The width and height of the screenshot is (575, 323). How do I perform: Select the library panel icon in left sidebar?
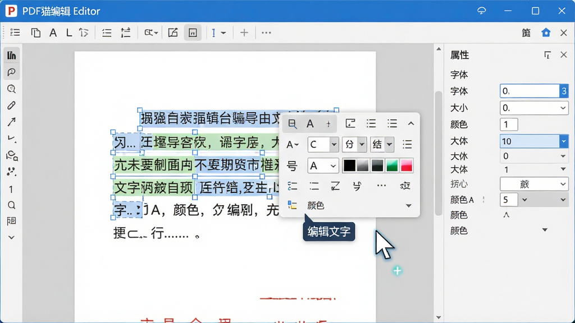tap(11, 56)
